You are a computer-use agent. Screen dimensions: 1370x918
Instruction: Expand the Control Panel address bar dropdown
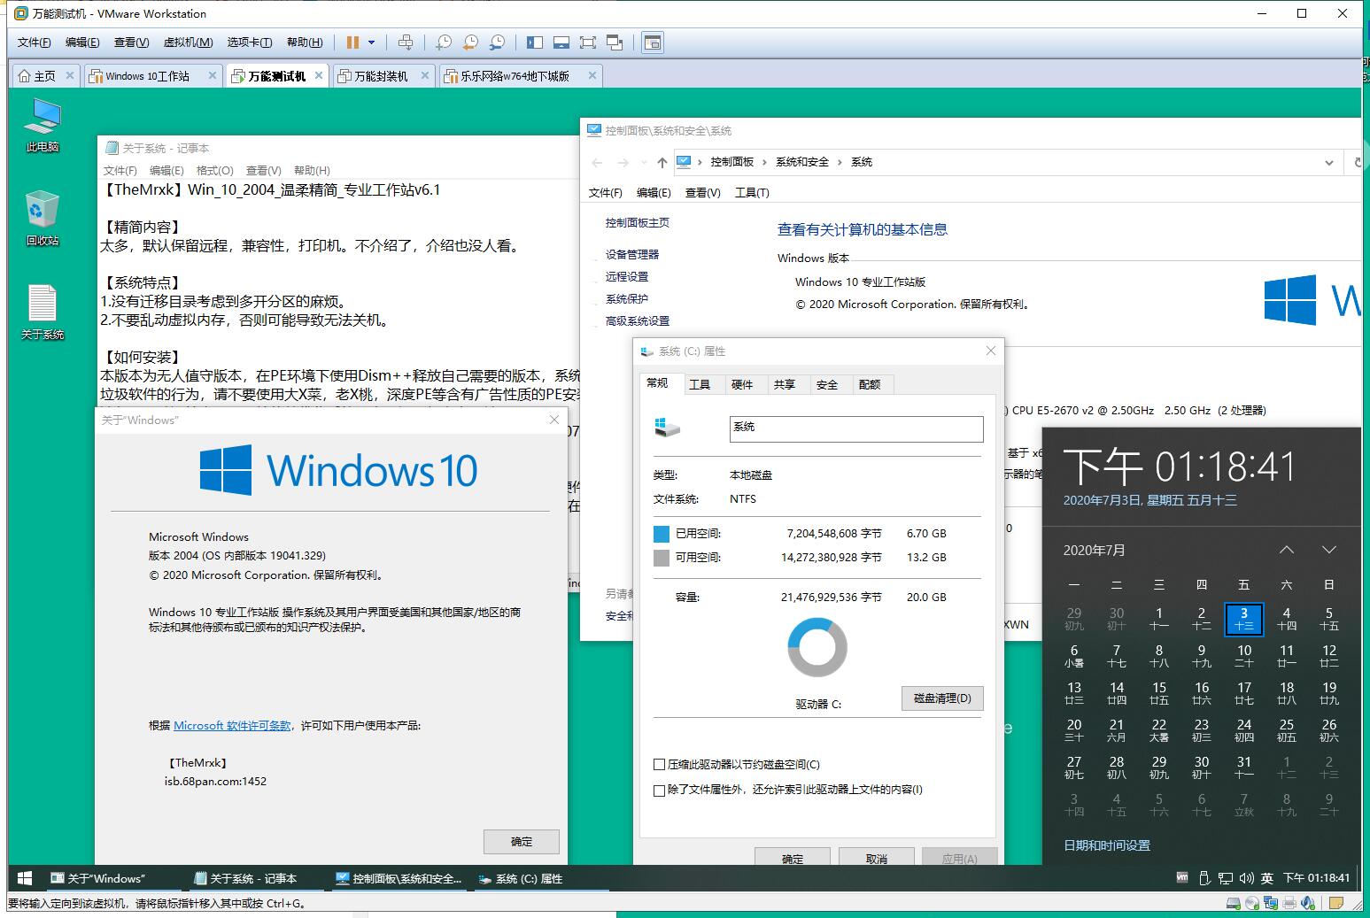coord(1329,162)
